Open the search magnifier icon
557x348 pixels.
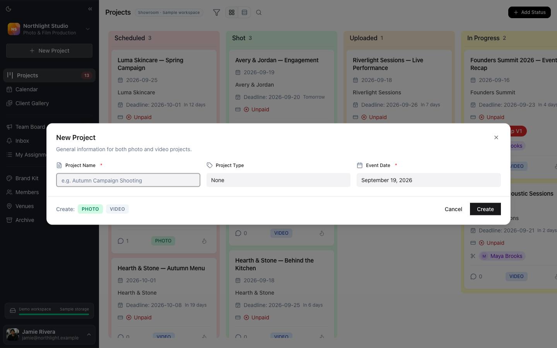point(259,12)
